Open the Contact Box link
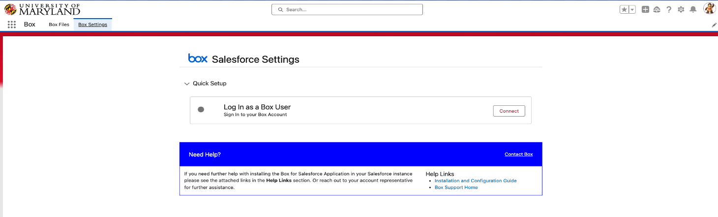The image size is (718, 217). pos(519,154)
